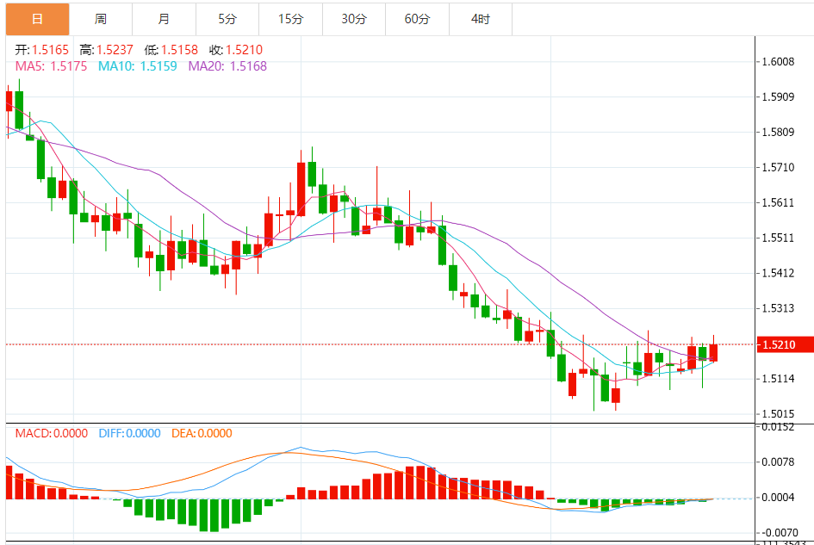Screen dimensions: 814x545
Task: Click the 1.5511 price axis label
Action: pos(778,238)
